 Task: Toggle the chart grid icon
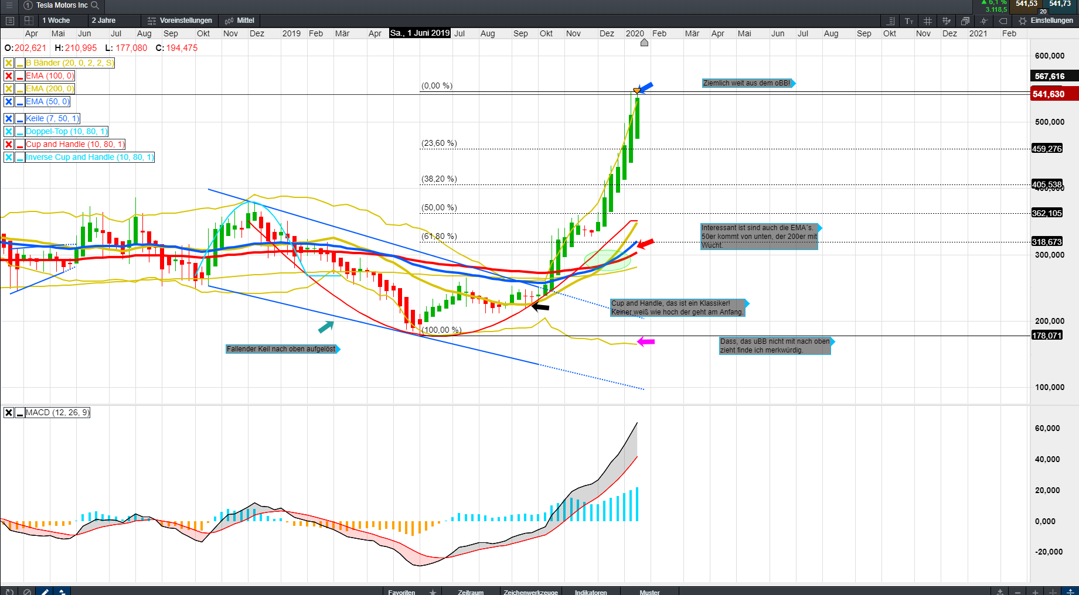[x=928, y=20]
